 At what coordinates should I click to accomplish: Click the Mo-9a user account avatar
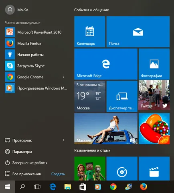tap(10, 10)
